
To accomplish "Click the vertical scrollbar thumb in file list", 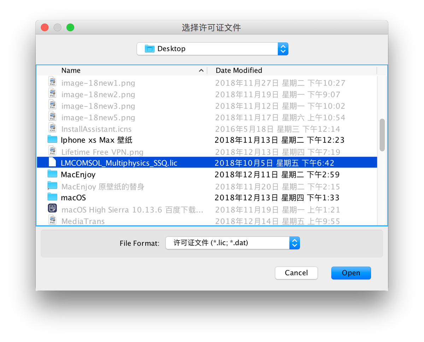I will [x=382, y=135].
